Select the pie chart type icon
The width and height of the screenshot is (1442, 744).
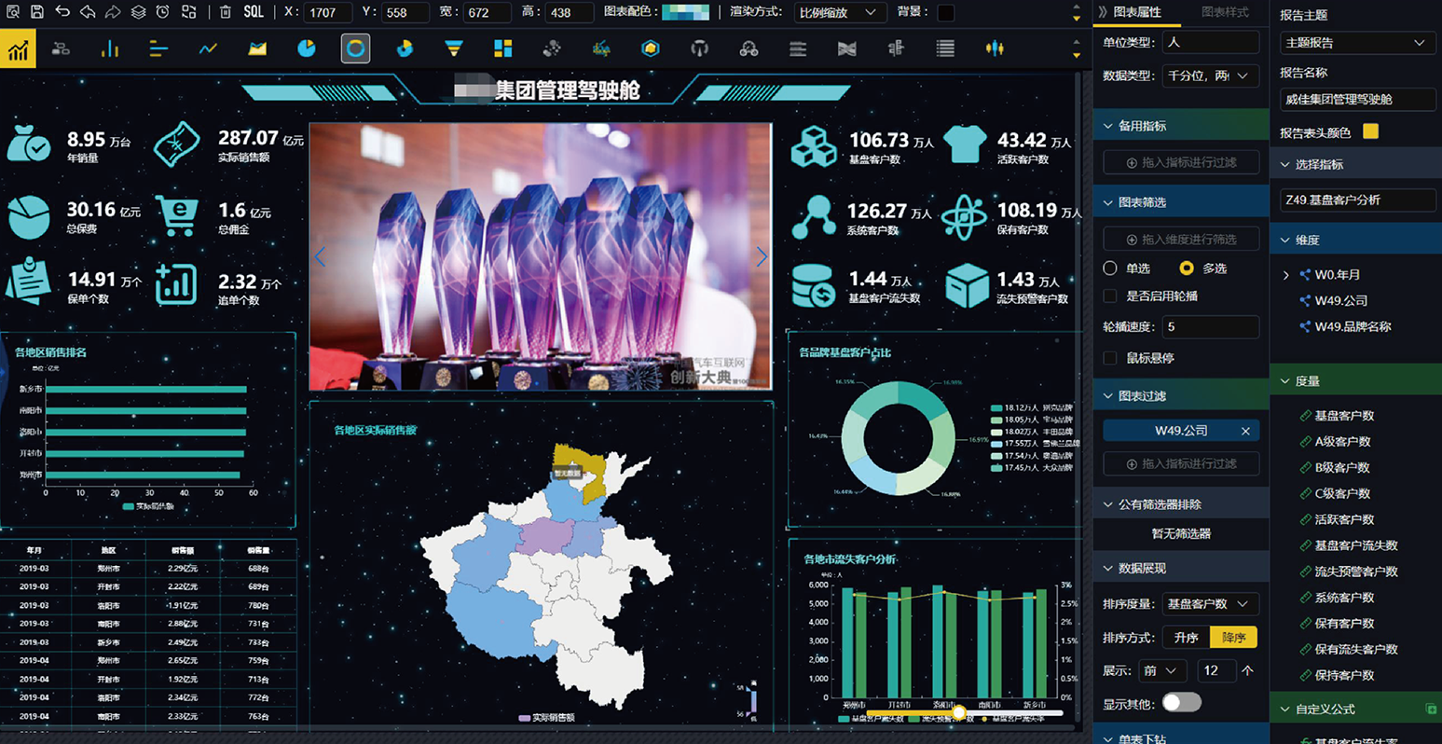307,48
